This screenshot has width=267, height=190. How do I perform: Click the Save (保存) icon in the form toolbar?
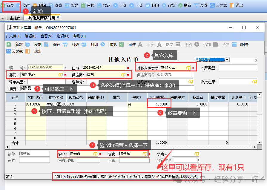[47, 44]
